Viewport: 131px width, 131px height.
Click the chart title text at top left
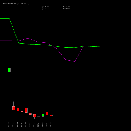[19, 4]
